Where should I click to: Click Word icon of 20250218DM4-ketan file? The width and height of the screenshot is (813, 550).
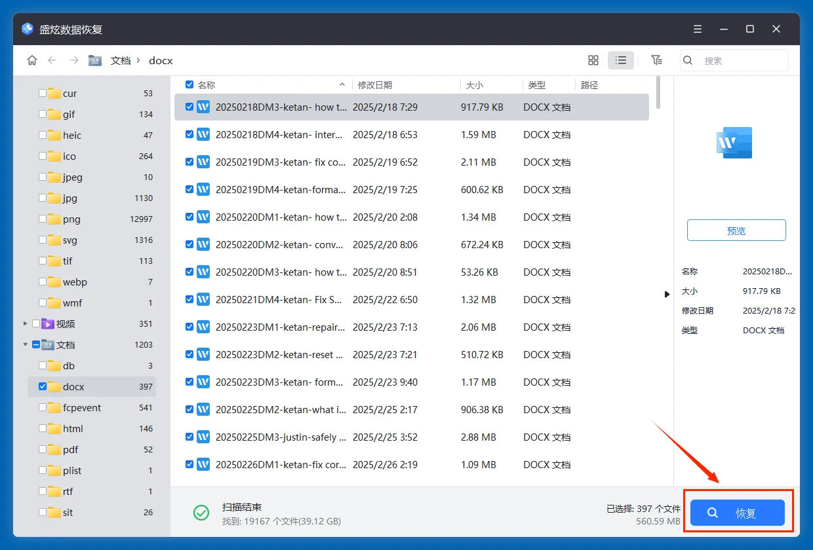coord(203,134)
